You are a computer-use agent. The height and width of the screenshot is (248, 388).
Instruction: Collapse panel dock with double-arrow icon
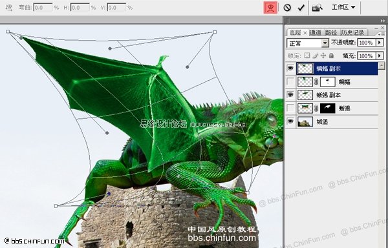[383, 21]
